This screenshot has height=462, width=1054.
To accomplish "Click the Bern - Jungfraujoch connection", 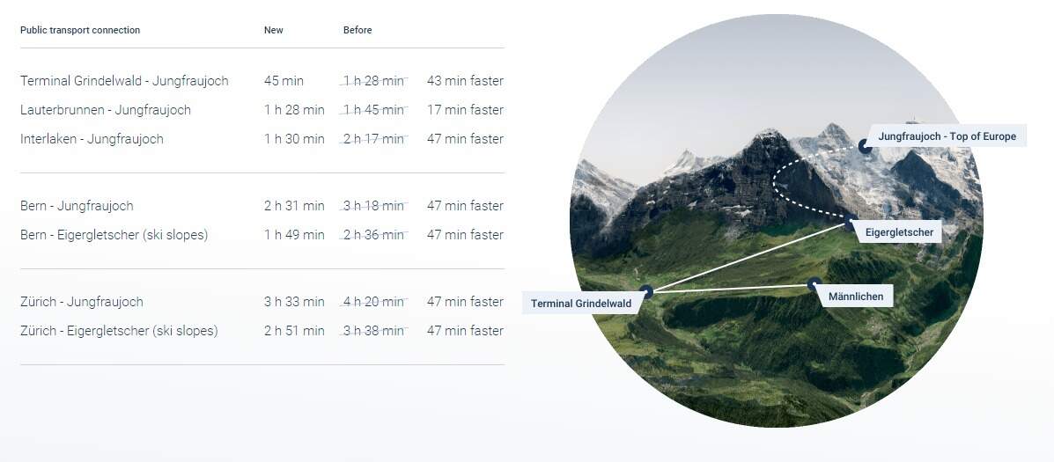I will click(x=77, y=206).
